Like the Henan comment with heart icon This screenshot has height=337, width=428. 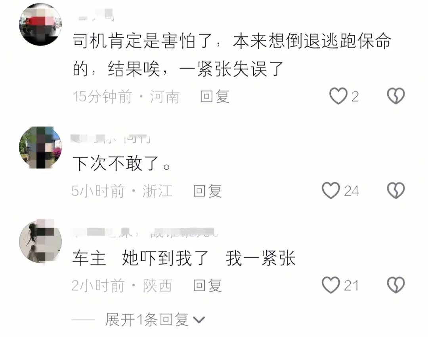pyautogui.click(x=338, y=96)
